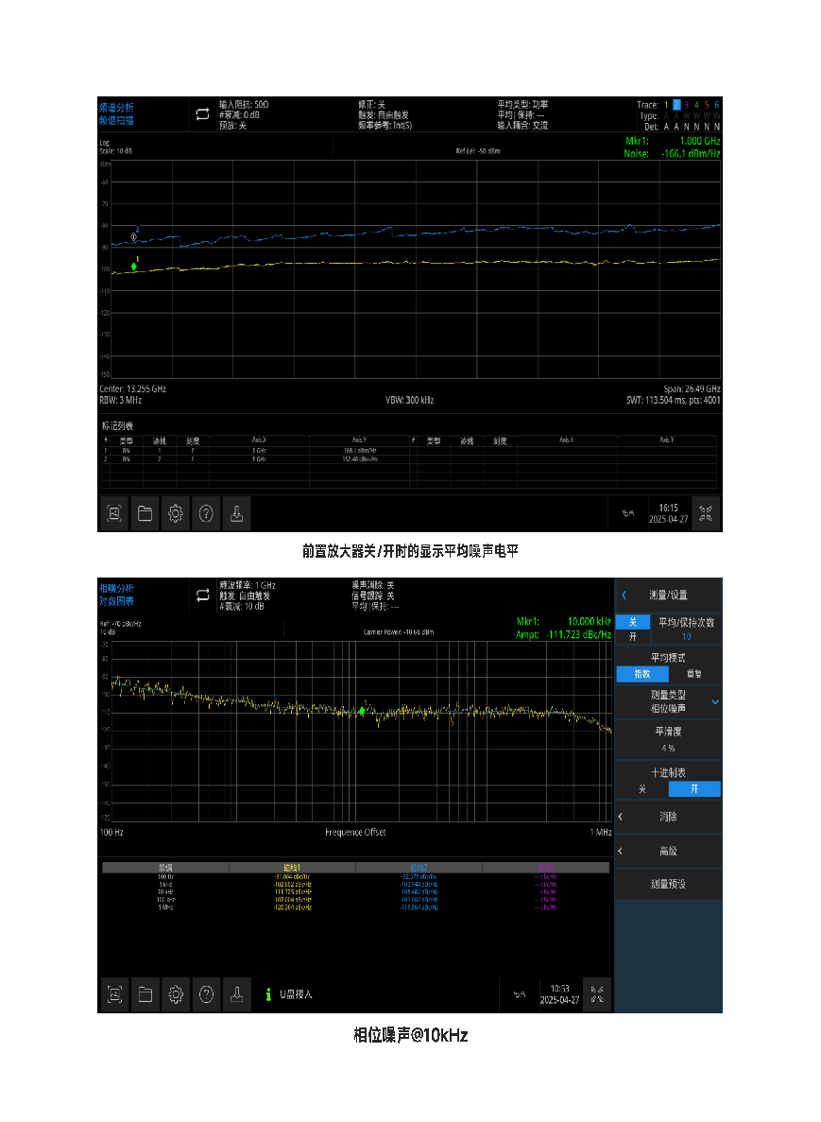Open settings gear in the spectrum analyzer window

(176, 513)
